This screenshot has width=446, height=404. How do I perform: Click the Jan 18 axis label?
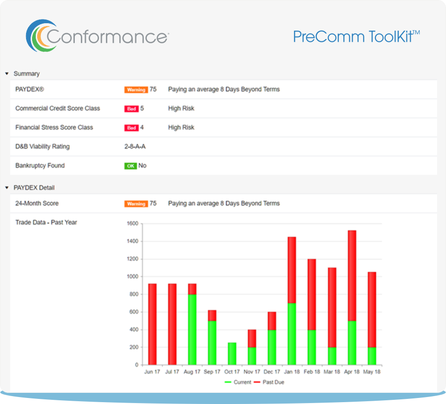click(292, 371)
